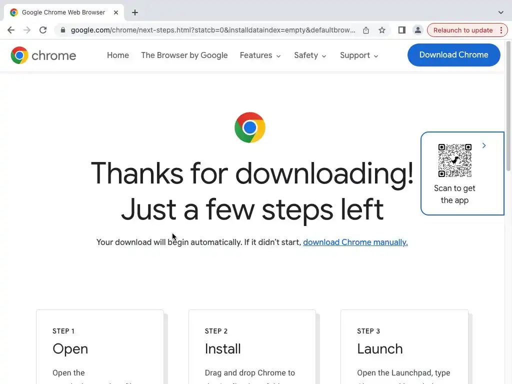Open the share page icon in address bar
This screenshot has width=512, height=384.
(366, 30)
